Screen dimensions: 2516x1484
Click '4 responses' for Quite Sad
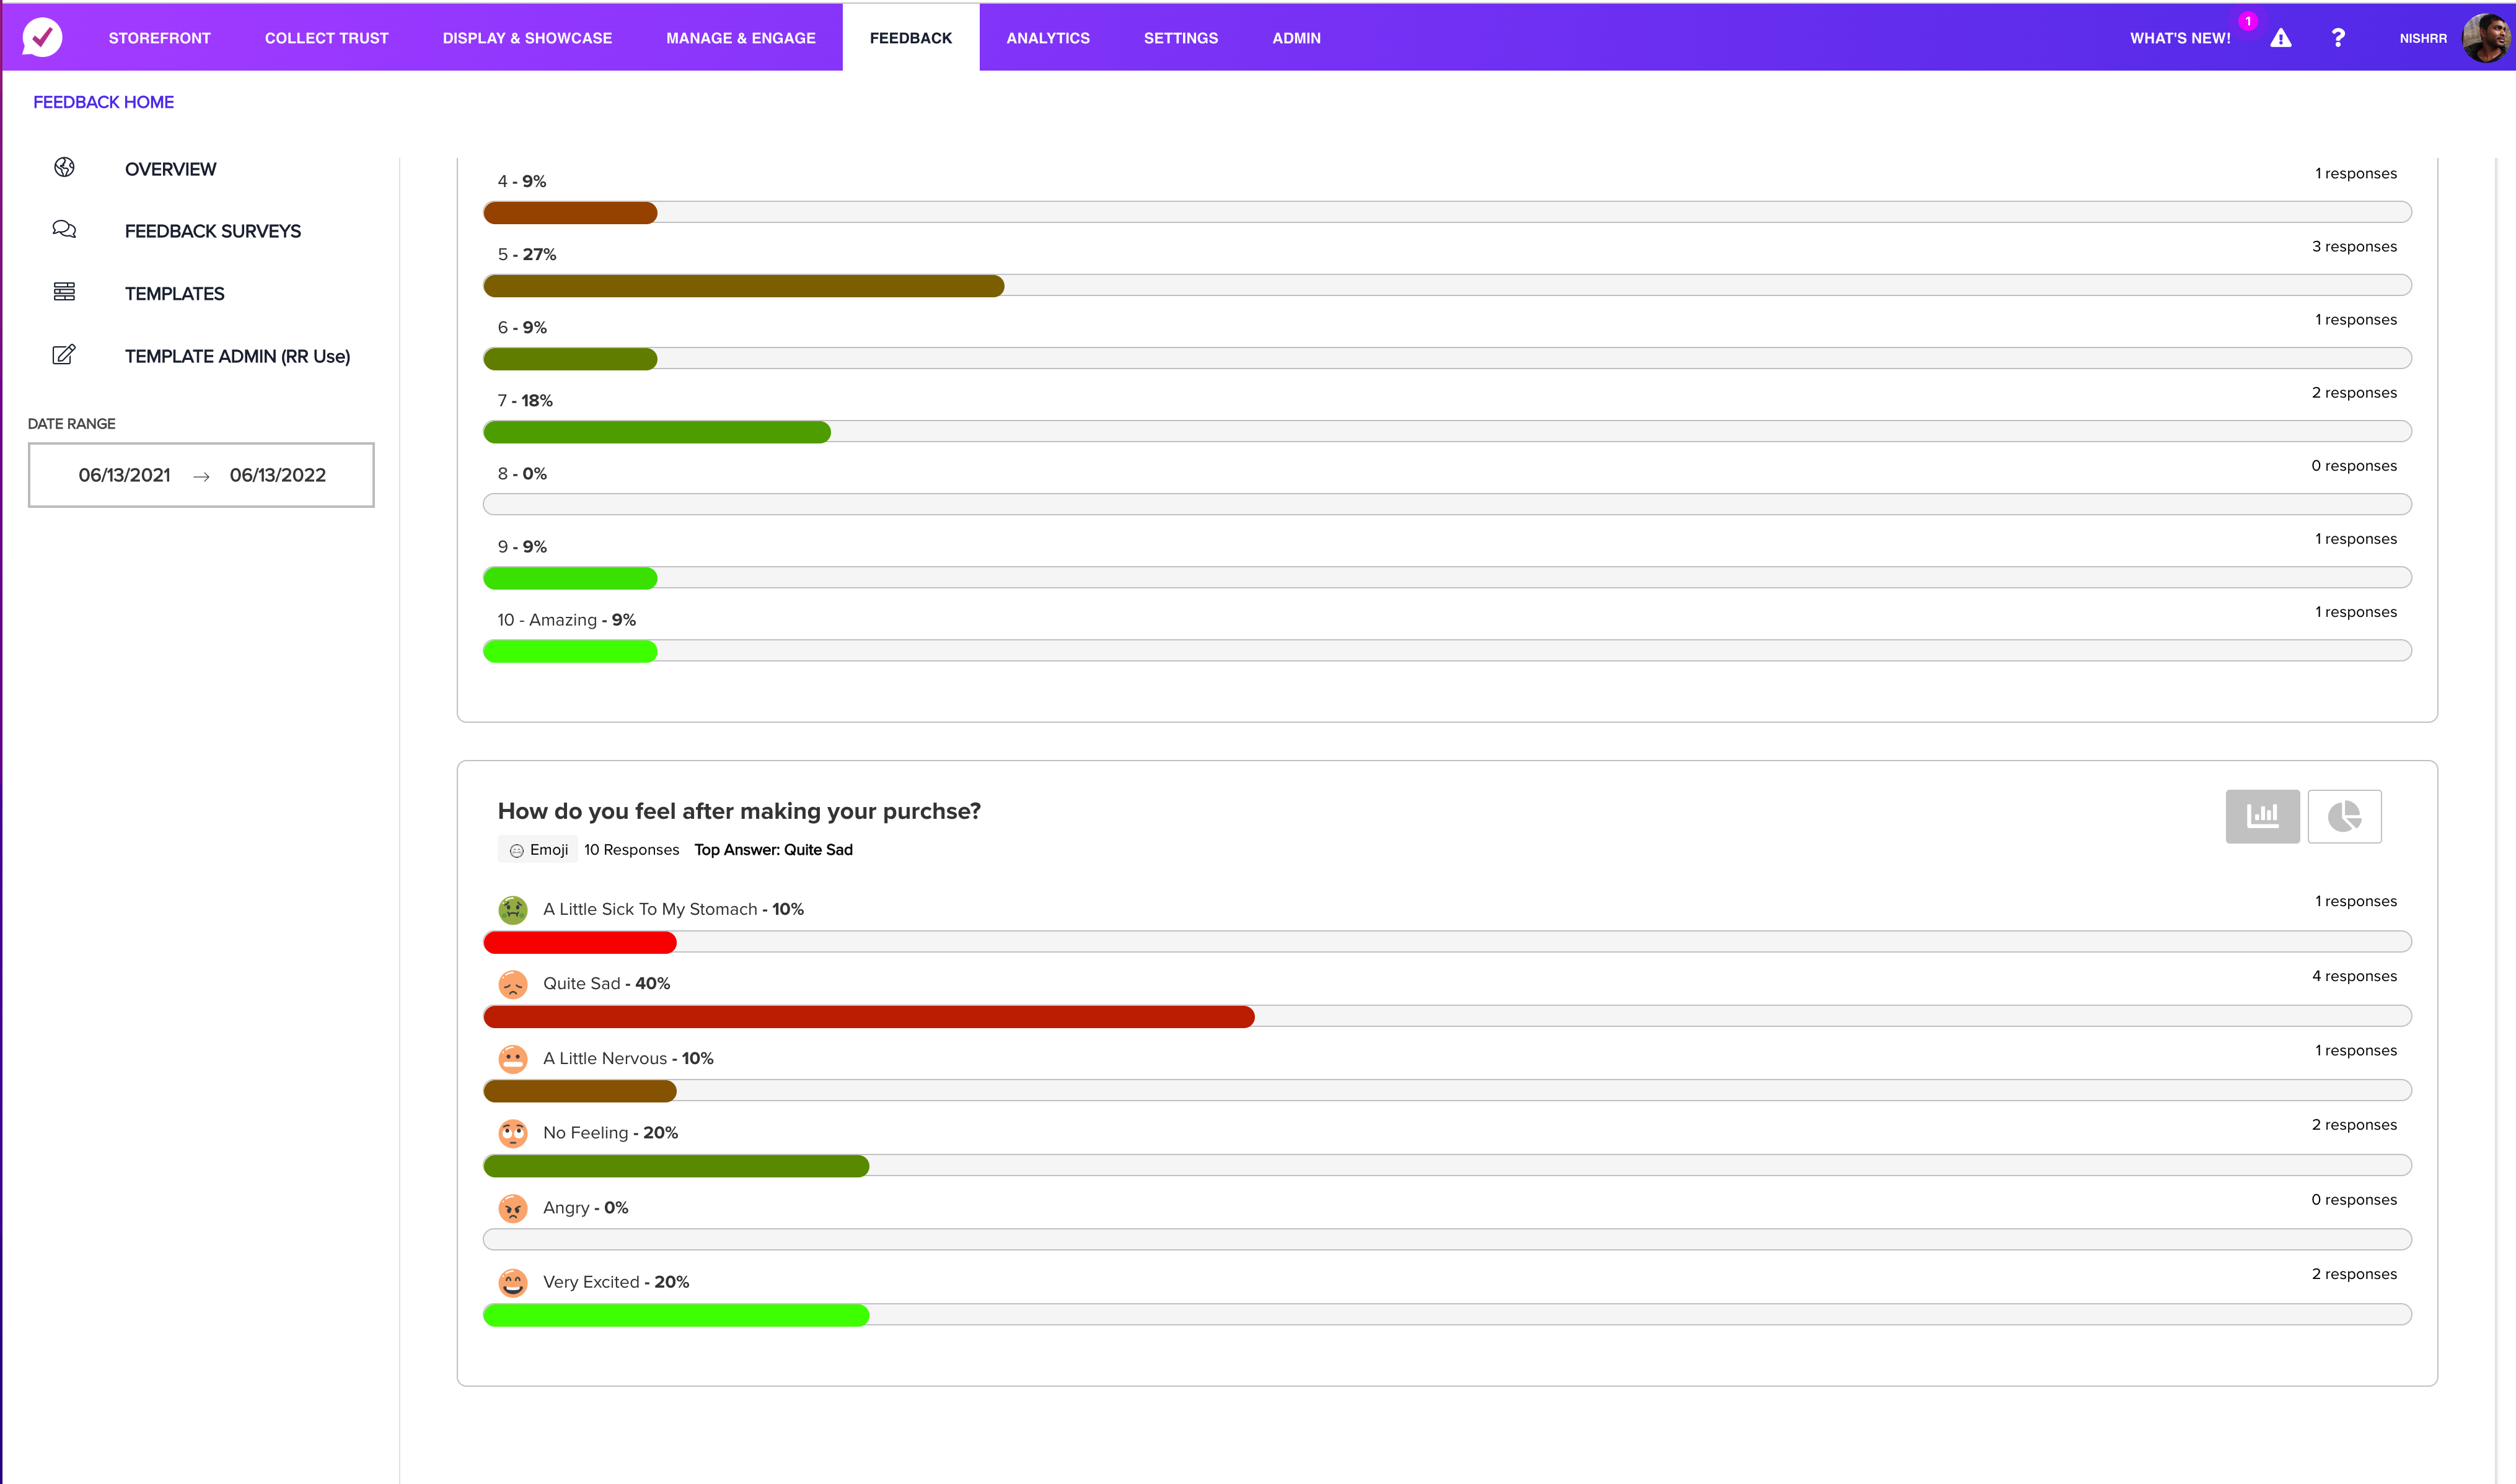click(x=2354, y=976)
